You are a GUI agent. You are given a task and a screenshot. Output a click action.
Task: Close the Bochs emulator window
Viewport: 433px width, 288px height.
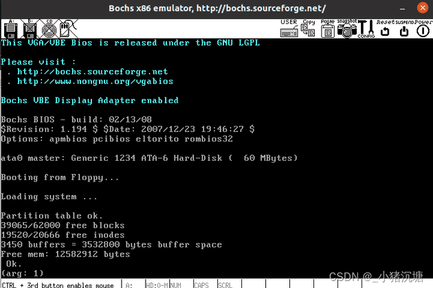[x=422, y=8]
